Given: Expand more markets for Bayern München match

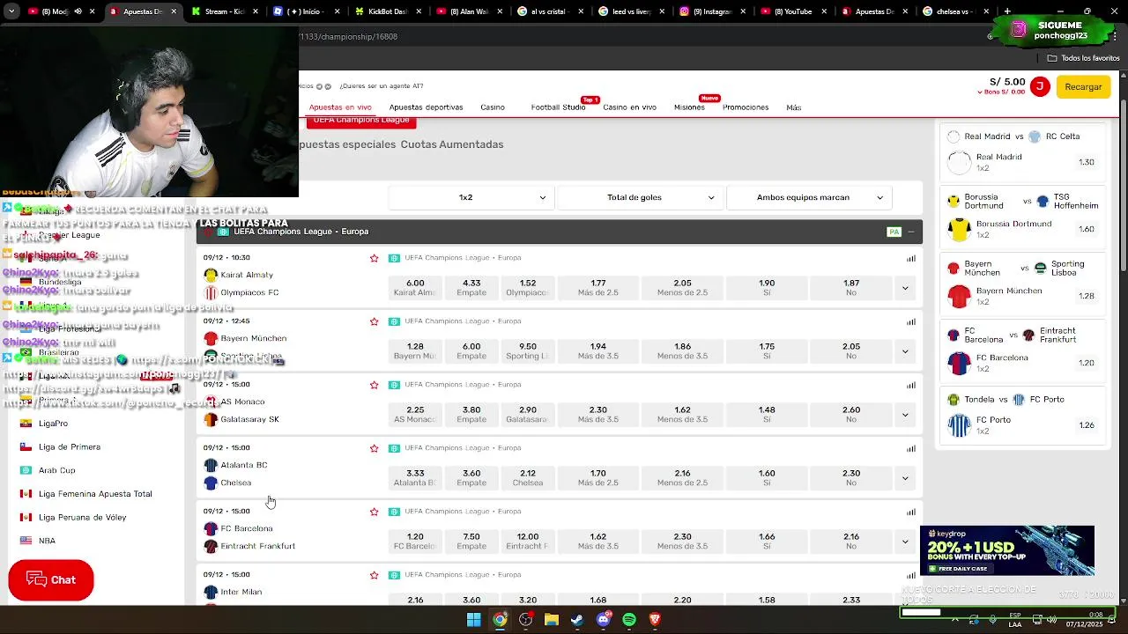Looking at the screenshot, I should point(904,351).
